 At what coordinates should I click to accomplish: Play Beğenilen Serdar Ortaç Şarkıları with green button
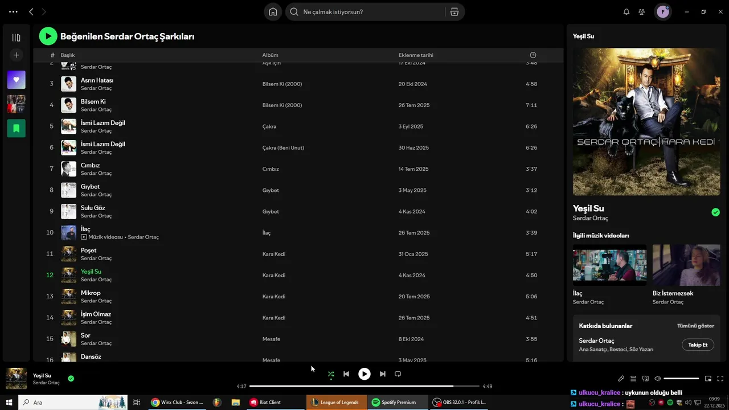48,36
